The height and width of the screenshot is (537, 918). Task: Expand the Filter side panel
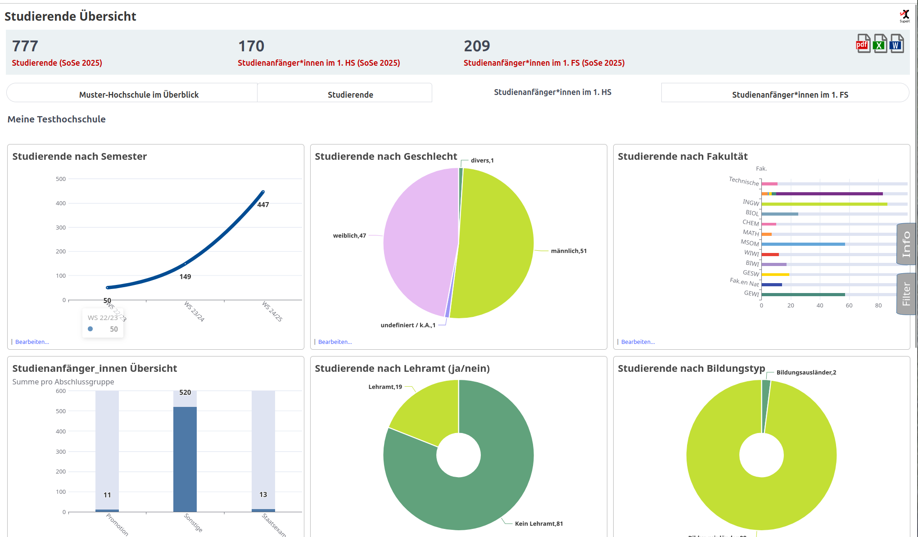pos(906,294)
